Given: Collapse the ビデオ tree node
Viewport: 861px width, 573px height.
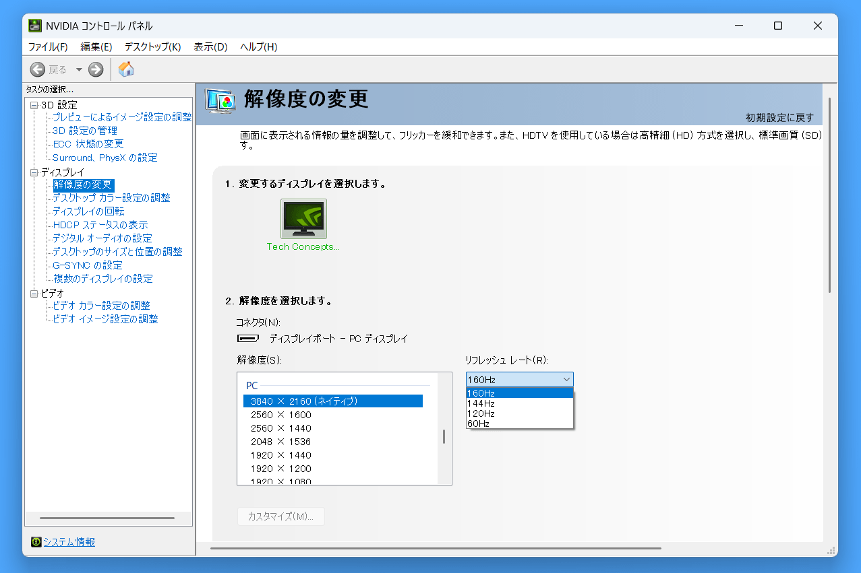Looking at the screenshot, I should tap(34, 294).
